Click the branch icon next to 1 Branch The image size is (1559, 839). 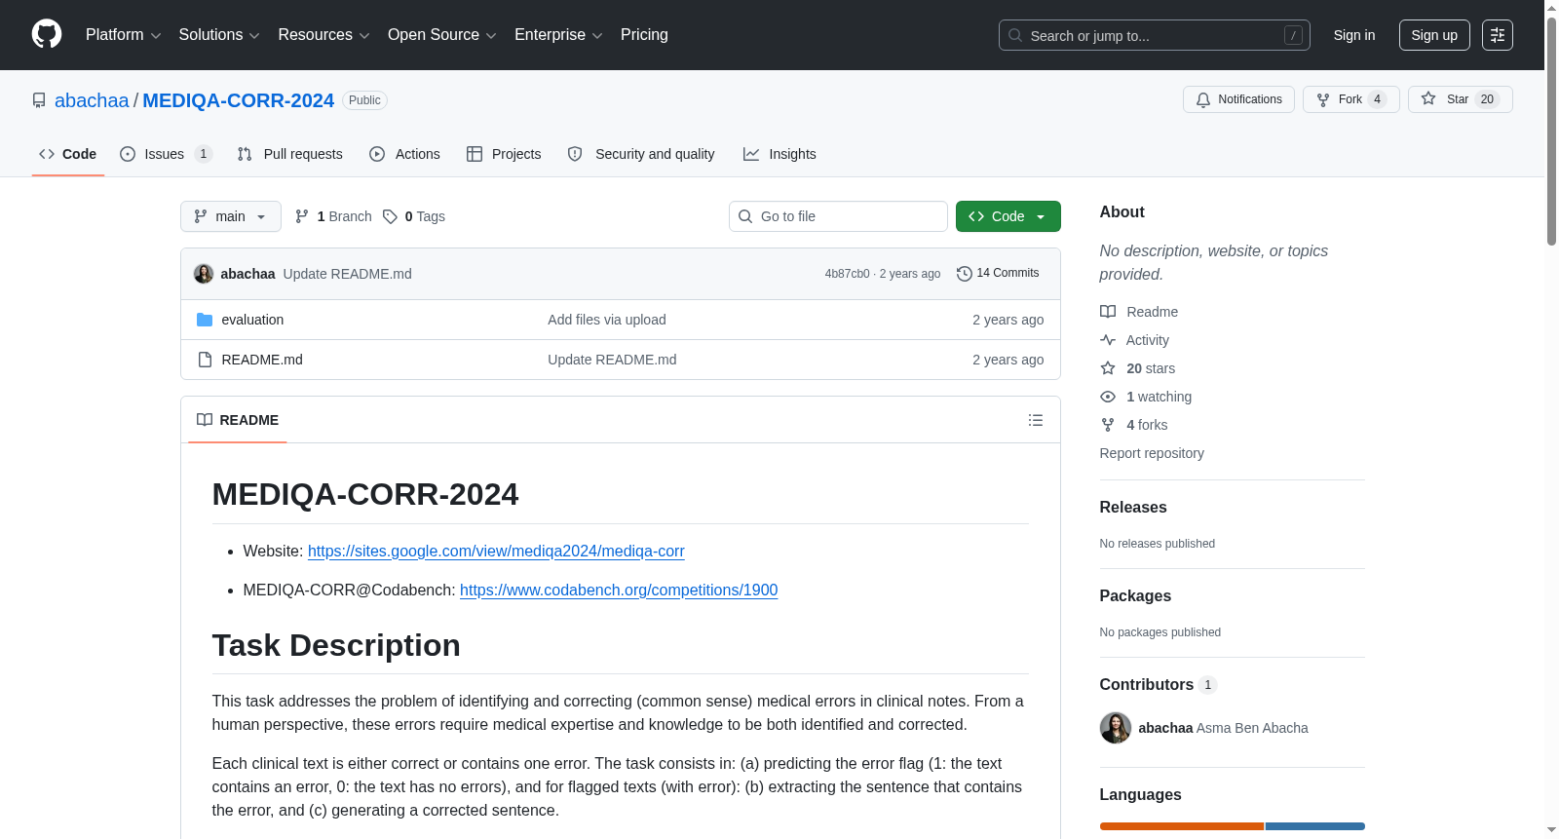pos(302,216)
